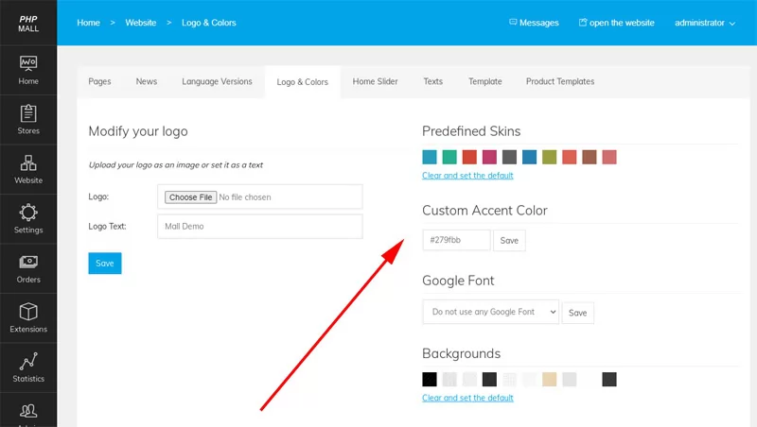This screenshot has width=757, height=427.
Task: Select the green predefined skin swatch
Action: click(x=449, y=157)
